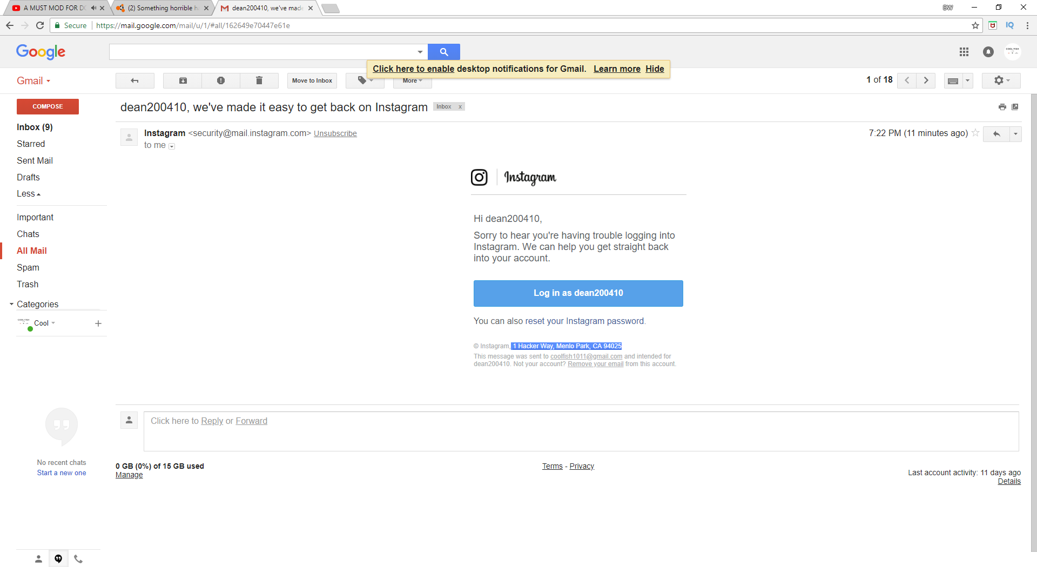
Task: Open the more options arrow beside Reply
Action: click(x=1015, y=134)
